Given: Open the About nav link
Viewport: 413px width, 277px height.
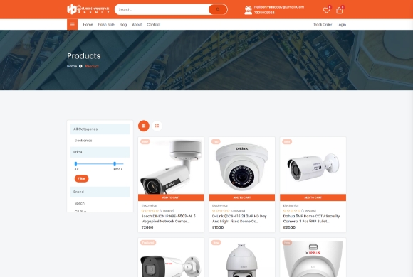Looking at the screenshot, I should click(137, 24).
